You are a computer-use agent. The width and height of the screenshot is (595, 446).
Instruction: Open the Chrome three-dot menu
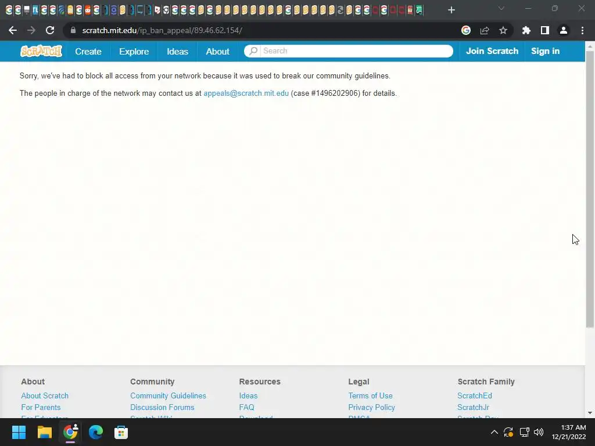(x=582, y=30)
